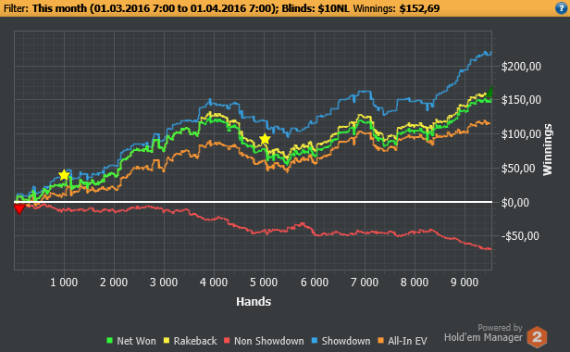570x352 pixels.
Task: Click the red down-triangle marker at graph start
Action: pos(19,209)
